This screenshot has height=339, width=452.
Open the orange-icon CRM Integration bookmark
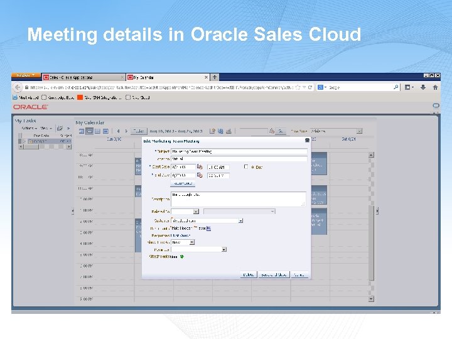[x=99, y=97]
